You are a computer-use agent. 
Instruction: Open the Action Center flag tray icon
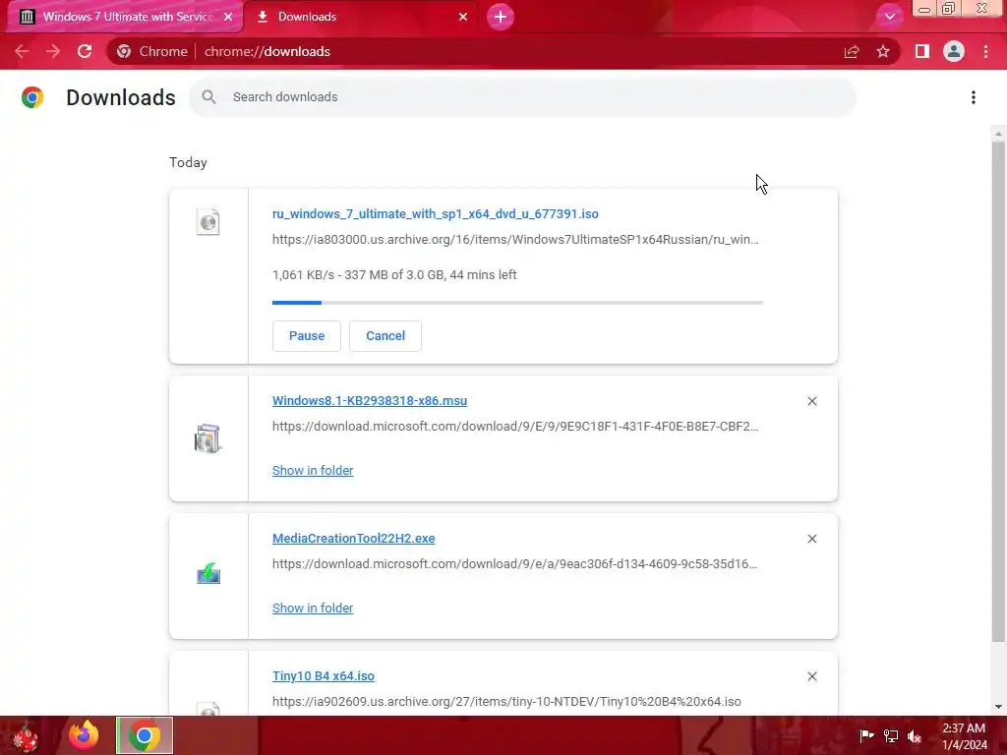(866, 735)
